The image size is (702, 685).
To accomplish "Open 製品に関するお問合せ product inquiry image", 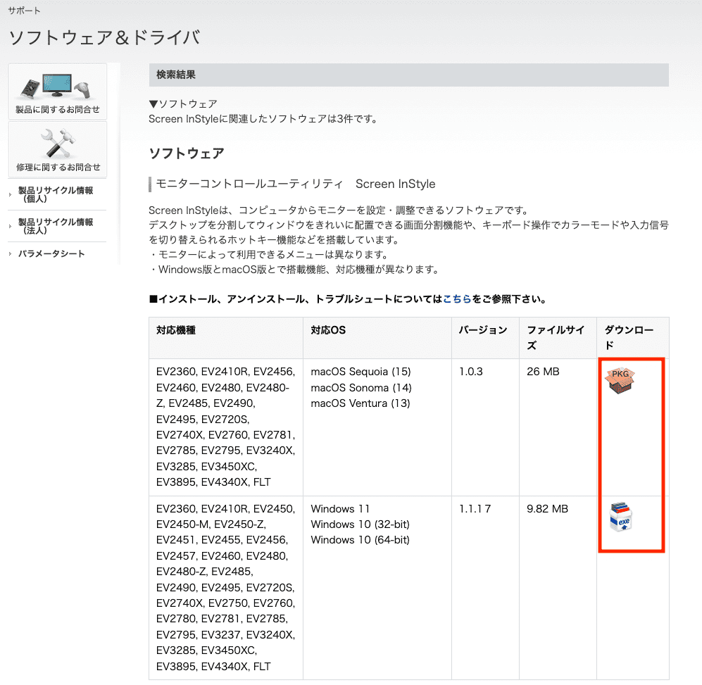I will 57,92.
